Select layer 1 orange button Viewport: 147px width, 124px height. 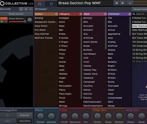point(4,18)
